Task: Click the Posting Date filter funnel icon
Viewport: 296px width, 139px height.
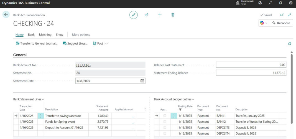Action: tap(180, 110)
